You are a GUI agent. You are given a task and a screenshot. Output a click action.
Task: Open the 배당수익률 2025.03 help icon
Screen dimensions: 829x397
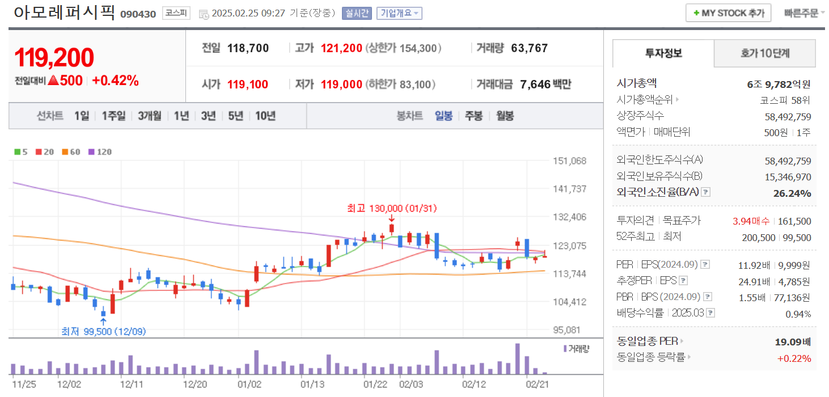coord(709,314)
